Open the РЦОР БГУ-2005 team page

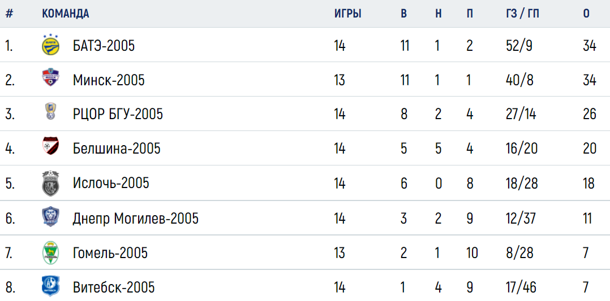[x=118, y=115]
